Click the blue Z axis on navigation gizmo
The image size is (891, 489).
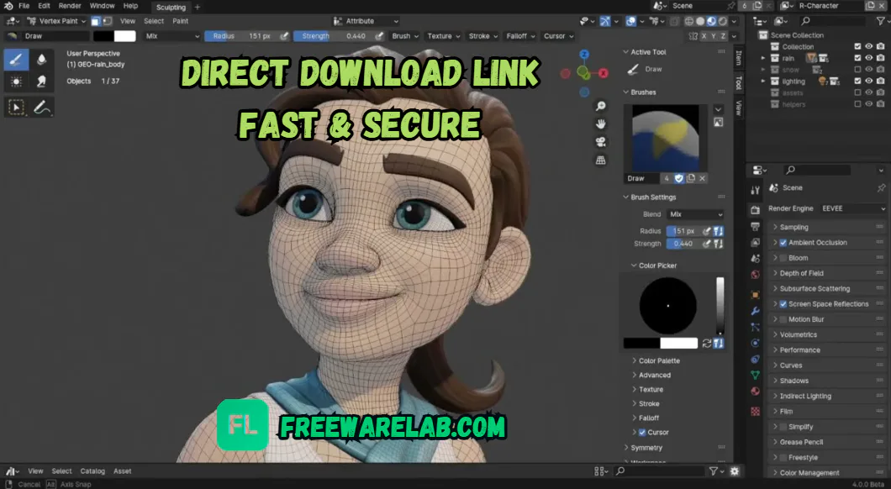click(584, 54)
